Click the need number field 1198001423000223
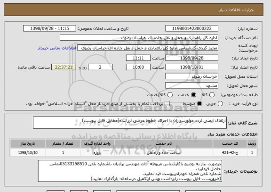Viewport: 271px width, 192px height. pyautogui.click(x=191, y=28)
